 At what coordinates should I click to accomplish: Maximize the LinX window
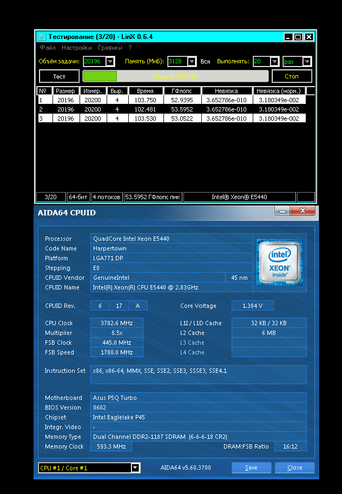298,37
